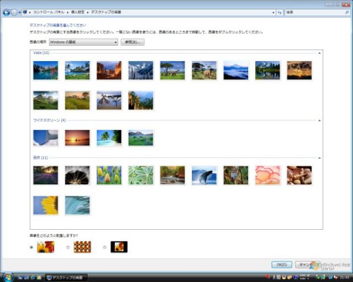Click the Back navigation arrow button
The image size is (353, 282).
tap(6, 12)
